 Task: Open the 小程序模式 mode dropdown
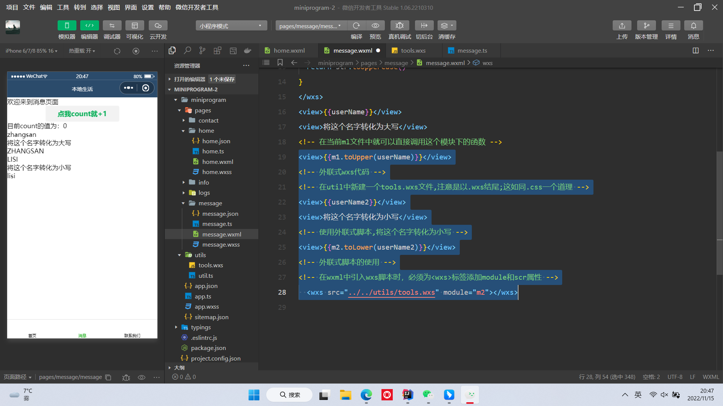(231, 26)
